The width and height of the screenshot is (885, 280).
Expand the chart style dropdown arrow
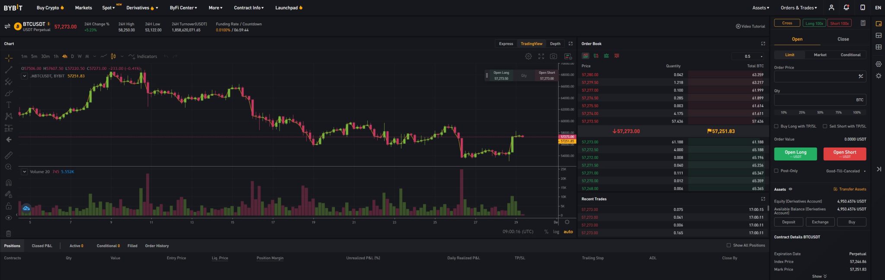[122, 57]
